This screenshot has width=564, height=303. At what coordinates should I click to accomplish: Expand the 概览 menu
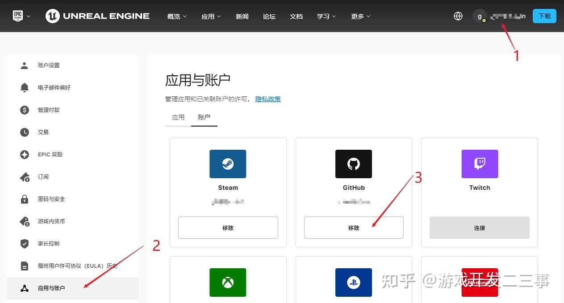pos(177,16)
